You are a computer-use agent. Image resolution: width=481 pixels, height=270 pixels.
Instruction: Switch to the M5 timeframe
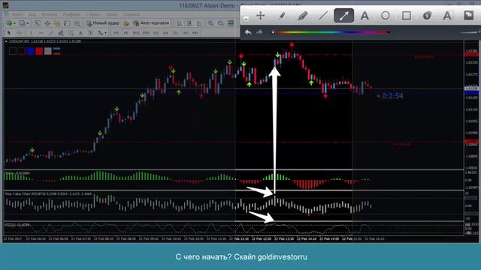126,33
